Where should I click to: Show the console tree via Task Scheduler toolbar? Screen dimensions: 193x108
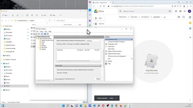tap(42, 34)
